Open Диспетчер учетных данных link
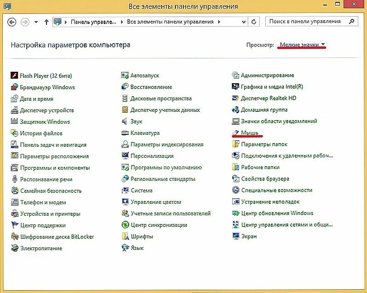The image size is (367, 293). pyautogui.click(x=165, y=109)
